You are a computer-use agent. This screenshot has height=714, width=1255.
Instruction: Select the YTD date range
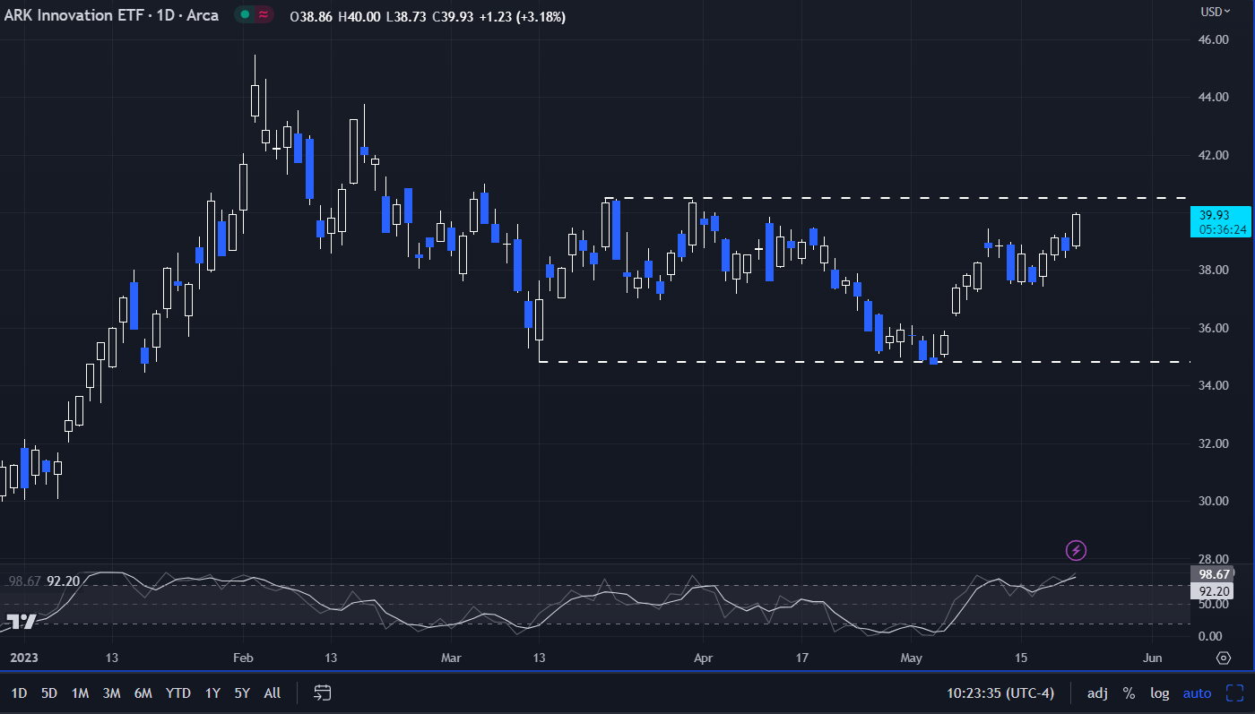pyautogui.click(x=178, y=692)
